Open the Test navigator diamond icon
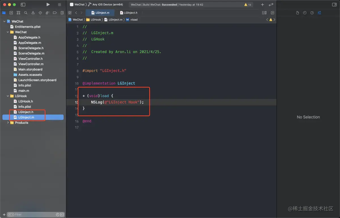Screen dimensions: 340x218 pyautogui.click(x=40, y=13)
